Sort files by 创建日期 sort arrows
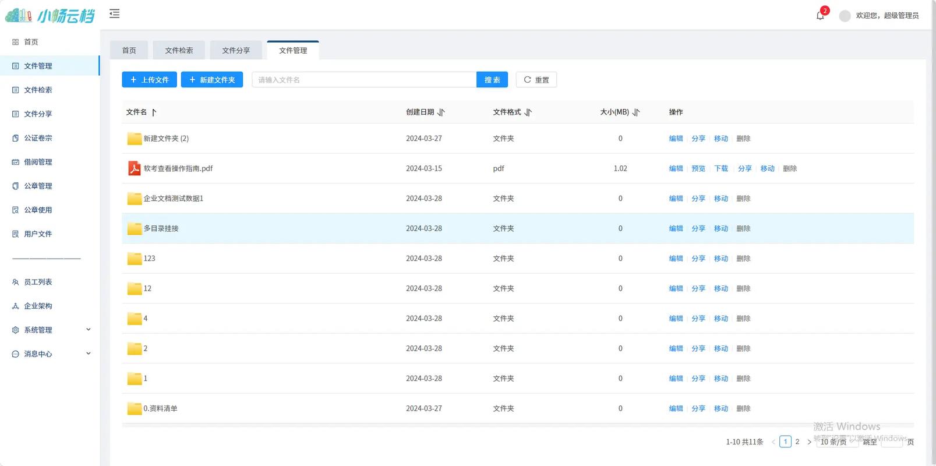Viewport: 936px width, 466px height. click(441, 112)
